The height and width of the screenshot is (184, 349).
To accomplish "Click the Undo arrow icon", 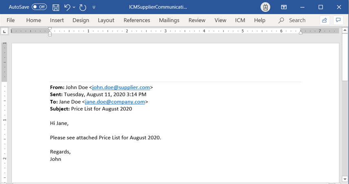I will 67,7.
